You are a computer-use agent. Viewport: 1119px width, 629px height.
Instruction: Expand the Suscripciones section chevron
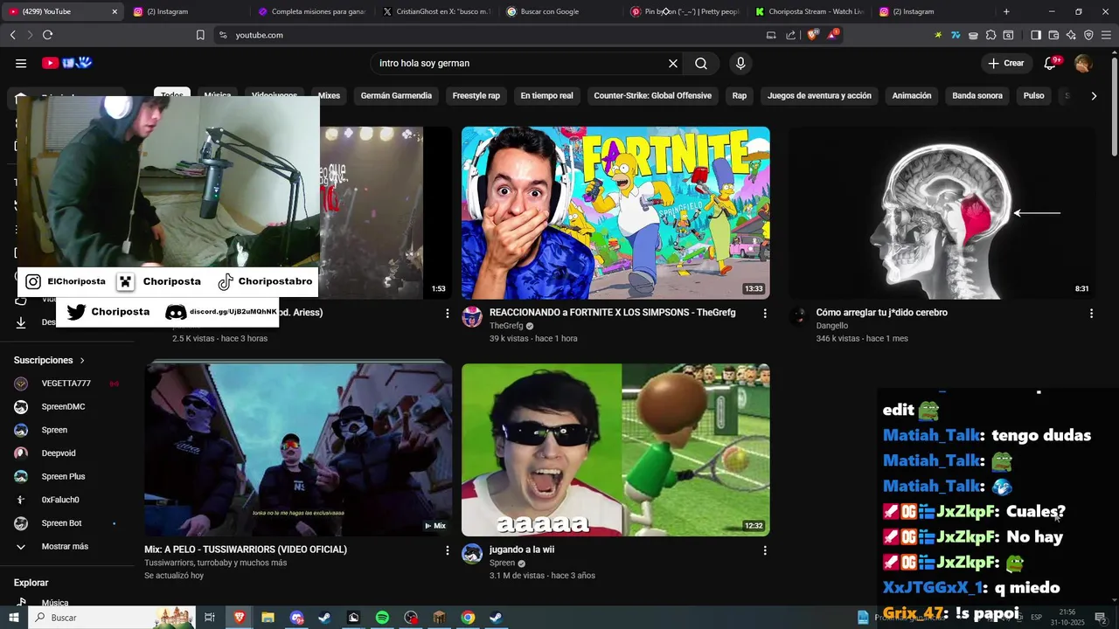pos(82,360)
